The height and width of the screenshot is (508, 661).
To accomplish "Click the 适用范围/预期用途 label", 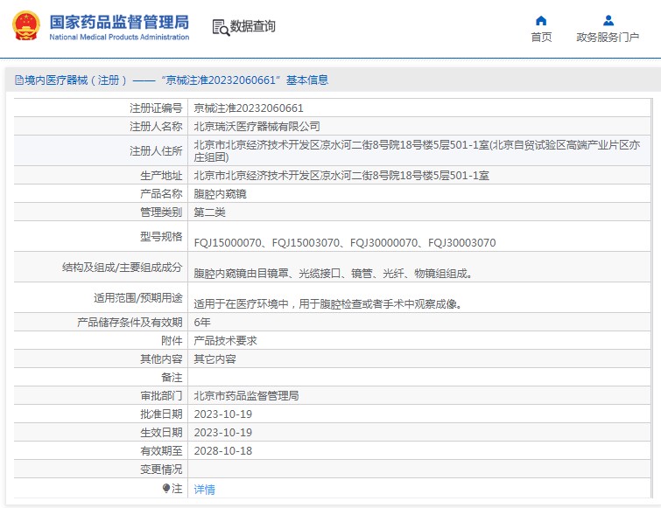I will (137, 297).
